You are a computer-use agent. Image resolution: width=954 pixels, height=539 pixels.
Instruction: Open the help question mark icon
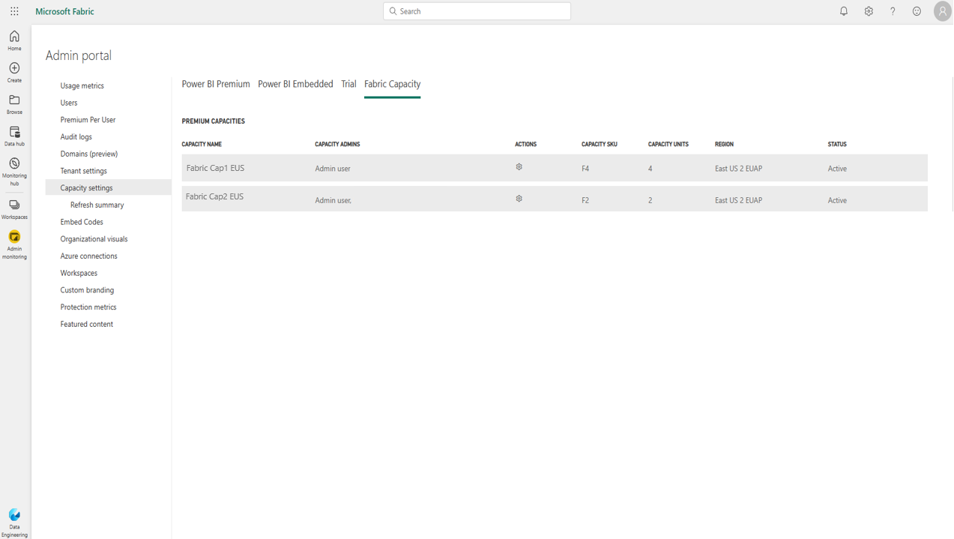click(893, 11)
